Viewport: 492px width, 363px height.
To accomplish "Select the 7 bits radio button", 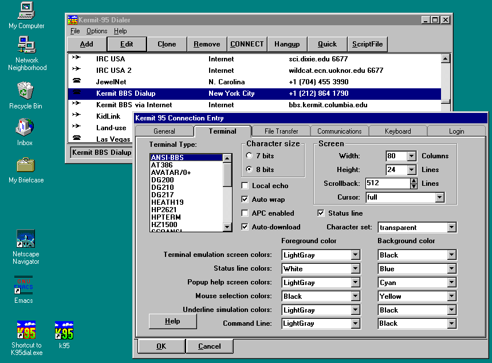I will 249,156.
